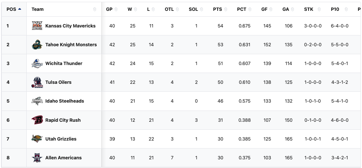
Task: Click the Wichita Thunder logo icon
Action: pos(37,64)
